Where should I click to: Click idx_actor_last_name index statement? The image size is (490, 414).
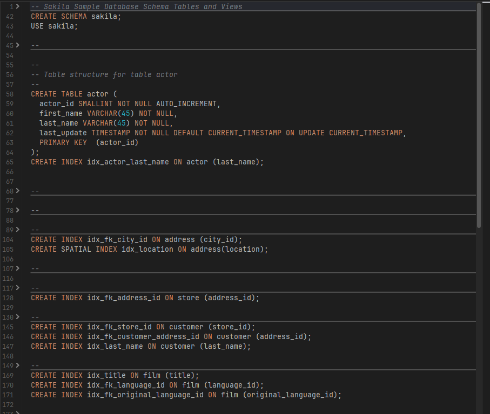[x=147, y=162]
